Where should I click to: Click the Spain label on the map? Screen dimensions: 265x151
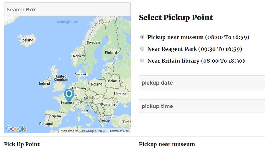56,116
